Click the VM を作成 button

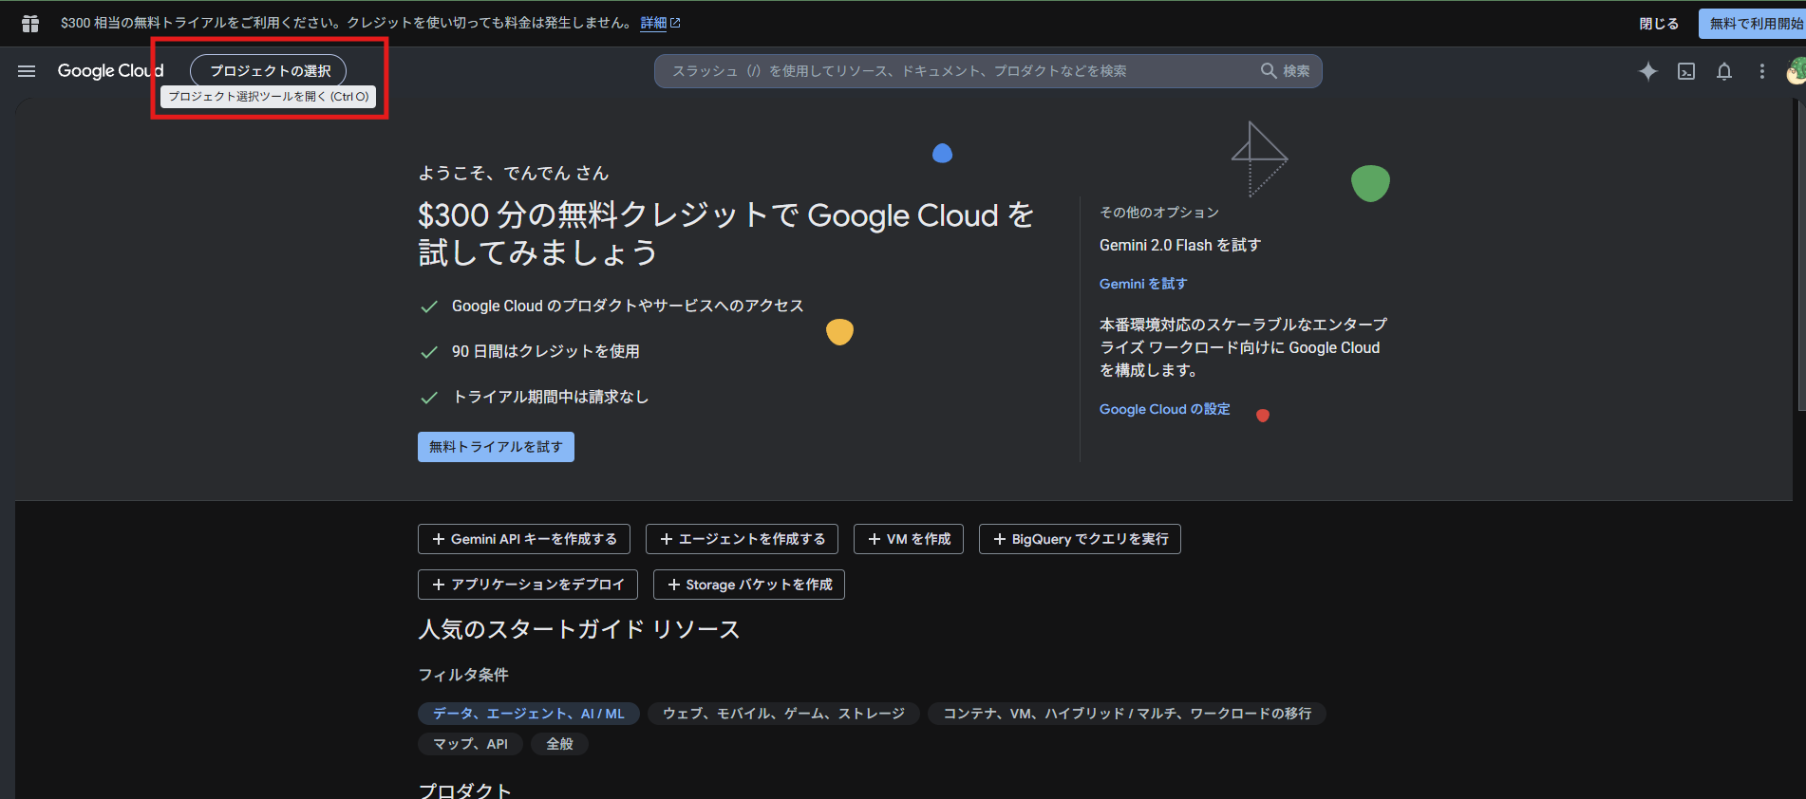[909, 539]
